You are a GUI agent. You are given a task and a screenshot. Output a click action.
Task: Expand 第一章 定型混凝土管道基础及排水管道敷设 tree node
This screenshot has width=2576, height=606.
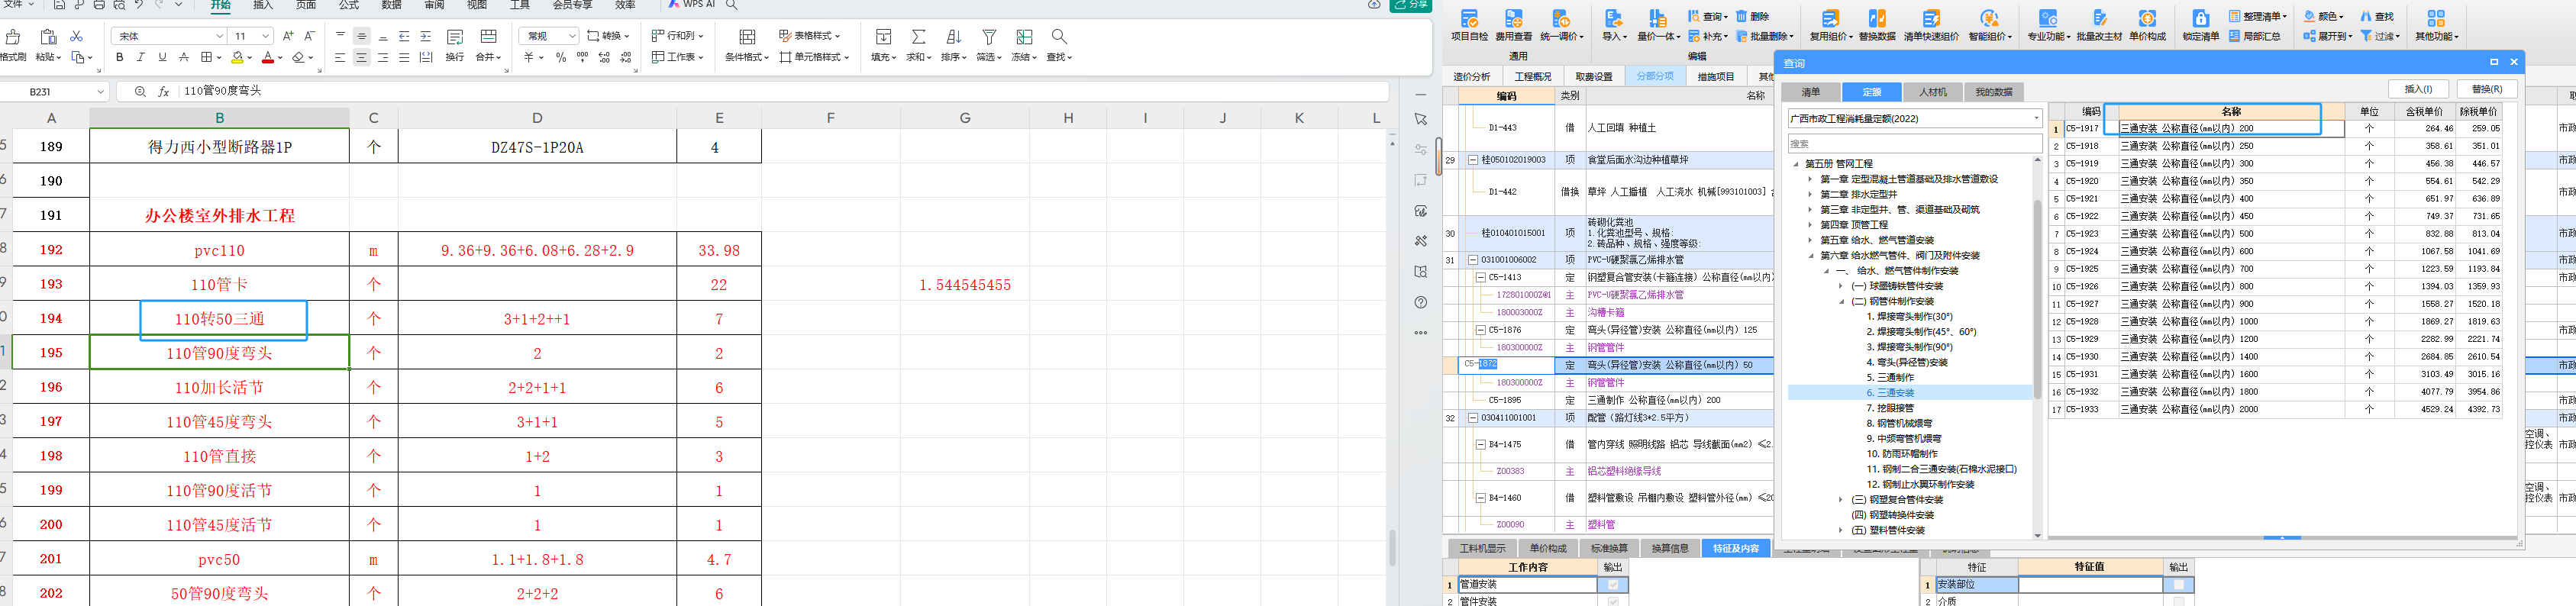click(x=1809, y=179)
